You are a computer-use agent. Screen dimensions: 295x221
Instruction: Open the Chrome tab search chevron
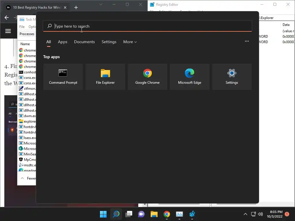tap(101, 4)
